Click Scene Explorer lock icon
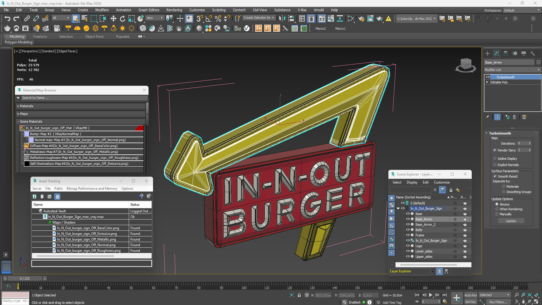 (x=451, y=190)
